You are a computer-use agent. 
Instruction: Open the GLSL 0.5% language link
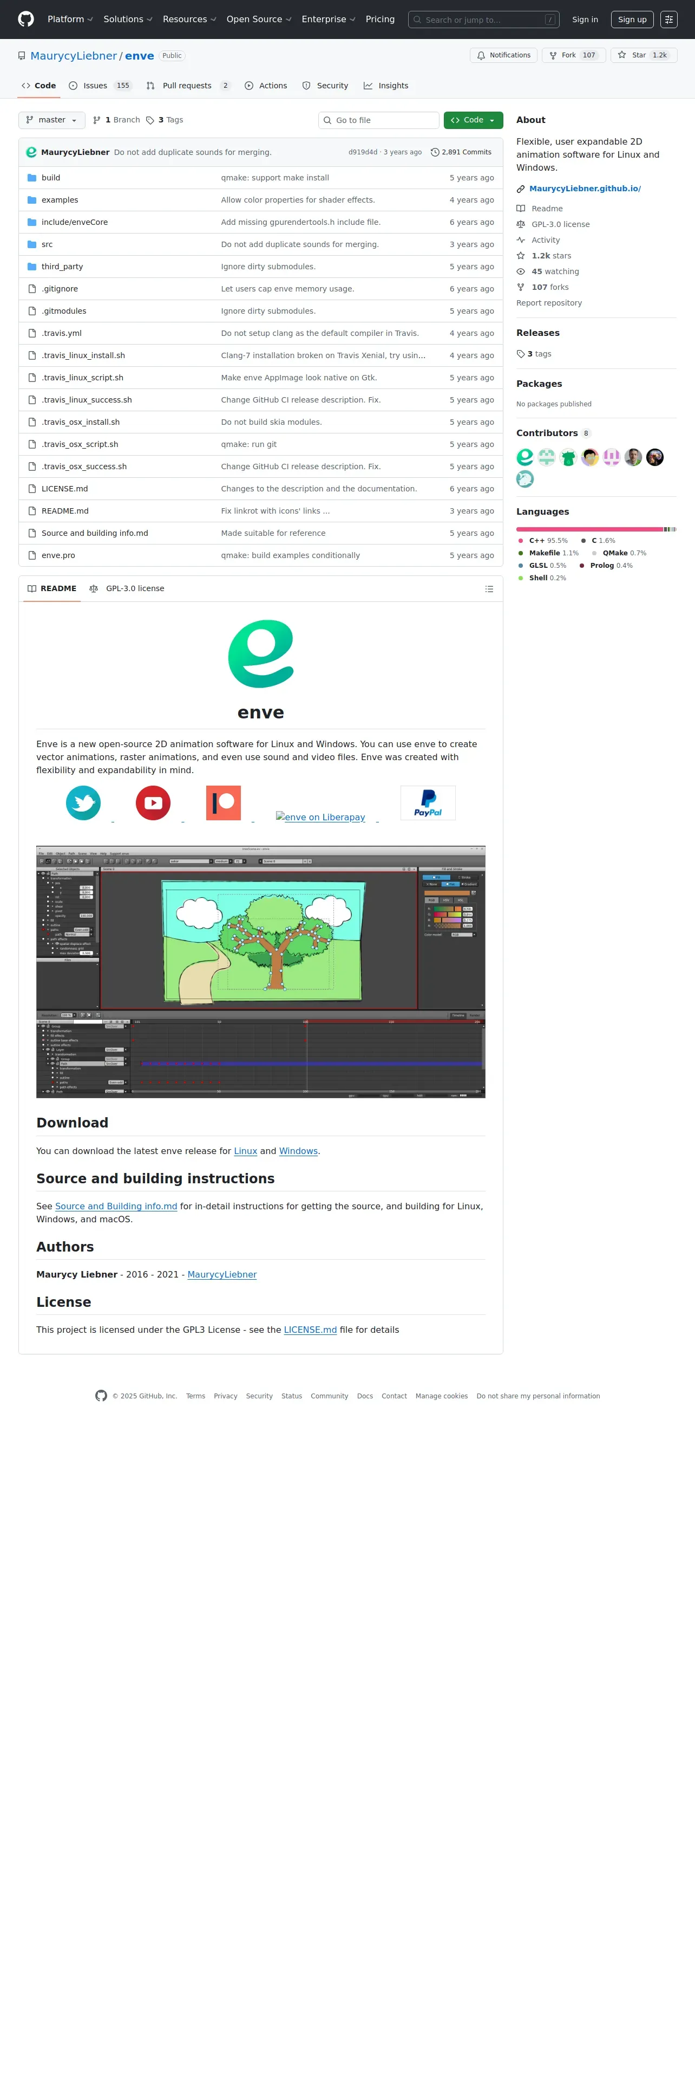click(x=542, y=566)
